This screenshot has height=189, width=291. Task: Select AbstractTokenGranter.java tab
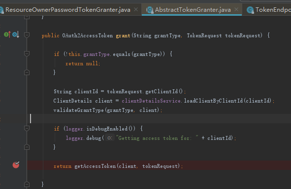pos(193,10)
